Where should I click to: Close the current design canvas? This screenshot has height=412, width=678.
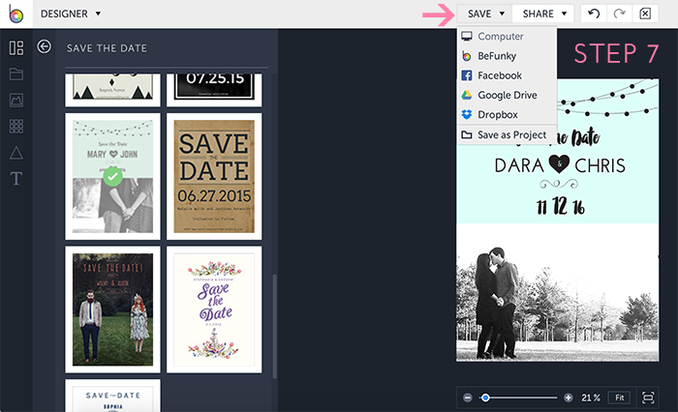645,14
